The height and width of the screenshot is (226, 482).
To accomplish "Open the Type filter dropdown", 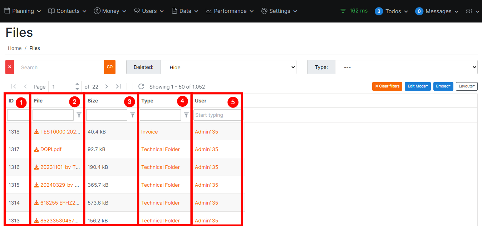I will pyautogui.click(x=406, y=67).
